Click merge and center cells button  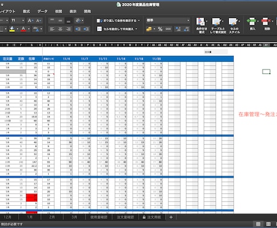[116, 29]
